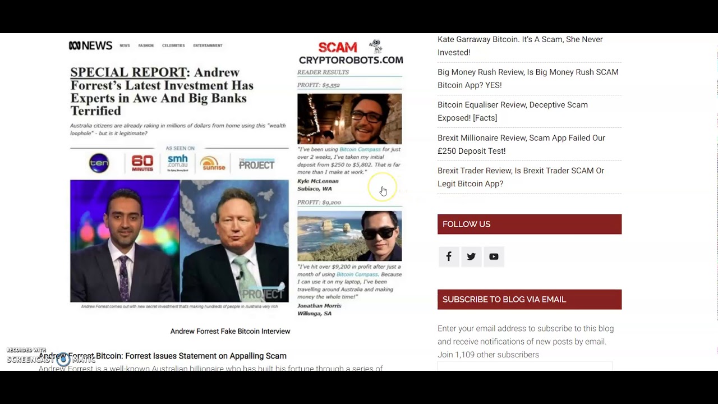Open Kate Garraway Bitcoin scam post
This screenshot has width=718, height=404.
[520, 46]
